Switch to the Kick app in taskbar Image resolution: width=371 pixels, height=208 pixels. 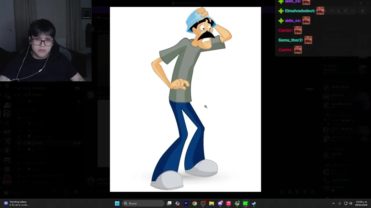(x=245, y=203)
